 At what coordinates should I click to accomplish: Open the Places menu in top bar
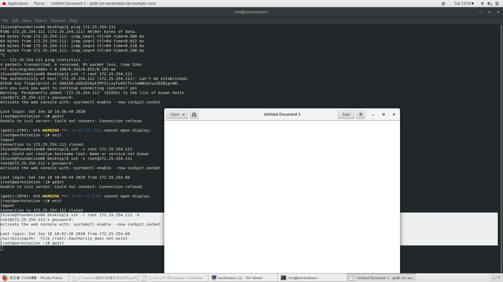pyautogui.click(x=39, y=3)
